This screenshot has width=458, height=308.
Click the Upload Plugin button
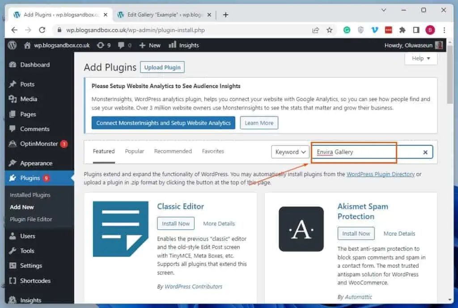click(x=162, y=67)
